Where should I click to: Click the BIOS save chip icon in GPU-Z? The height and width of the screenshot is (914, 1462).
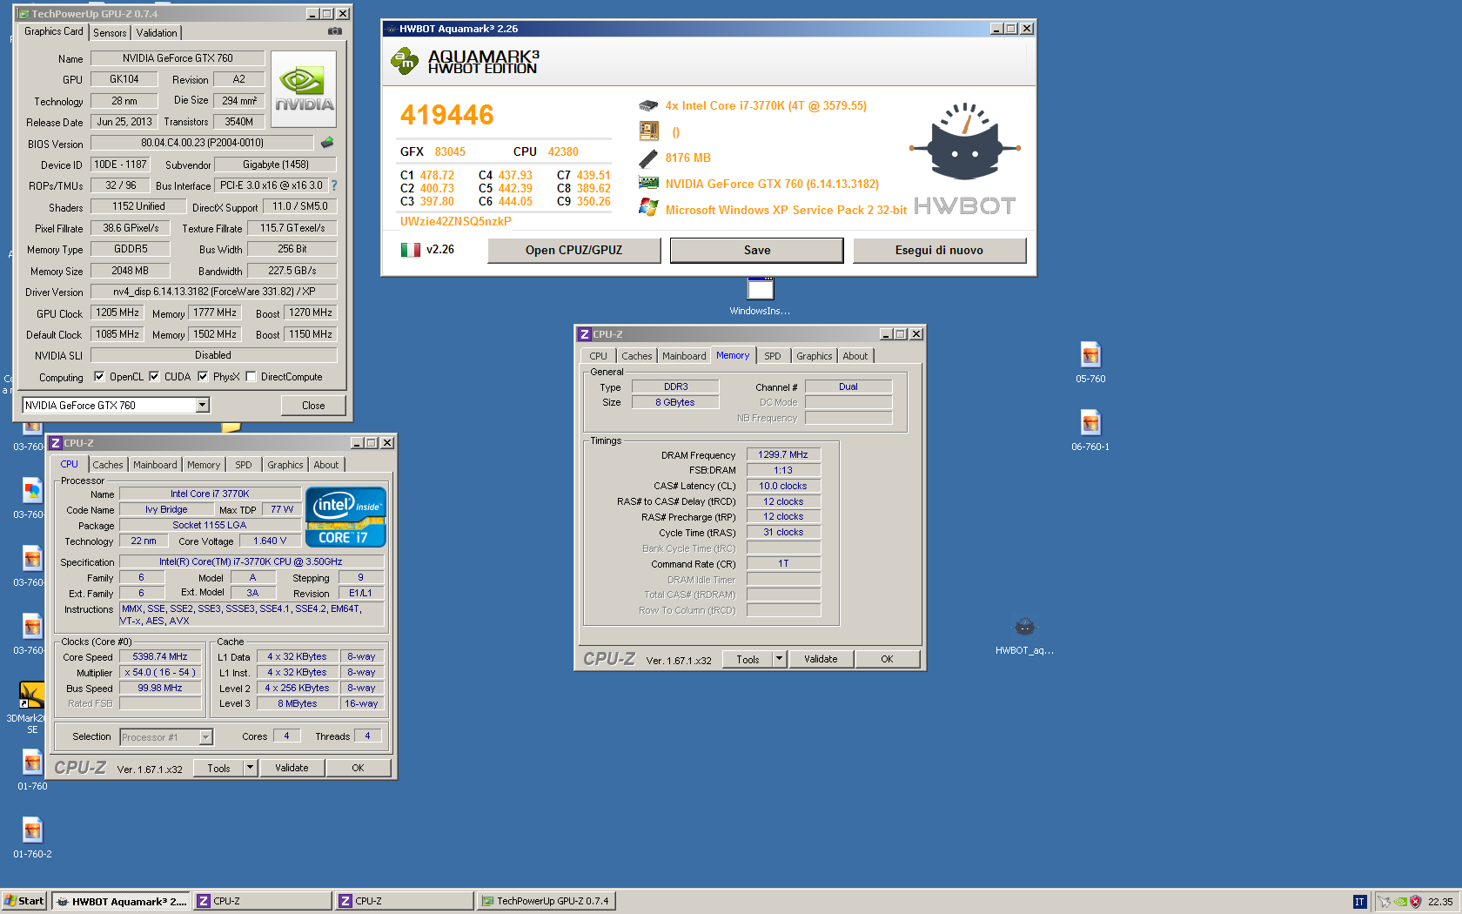click(x=327, y=142)
